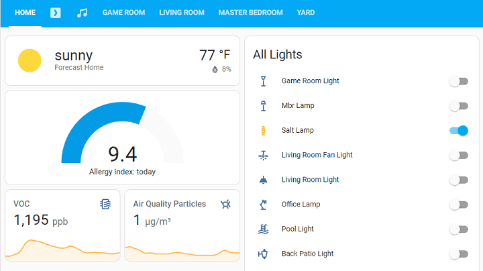The height and width of the screenshot is (271, 483).
Task: Click the 'sunny' weather state text
Action: tap(74, 56)
